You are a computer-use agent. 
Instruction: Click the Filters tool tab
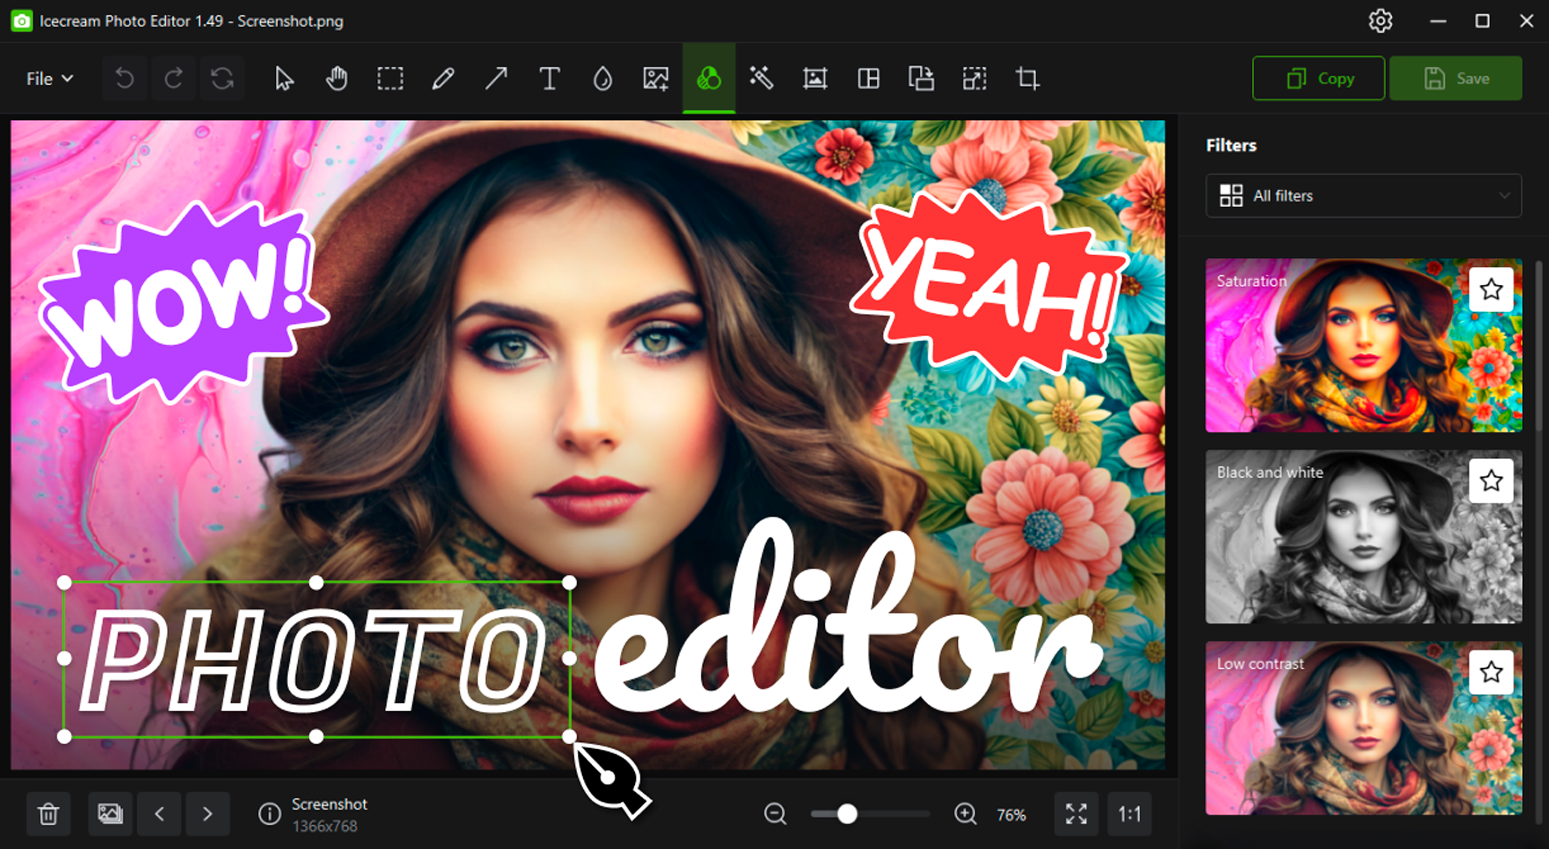pos(709,79)
